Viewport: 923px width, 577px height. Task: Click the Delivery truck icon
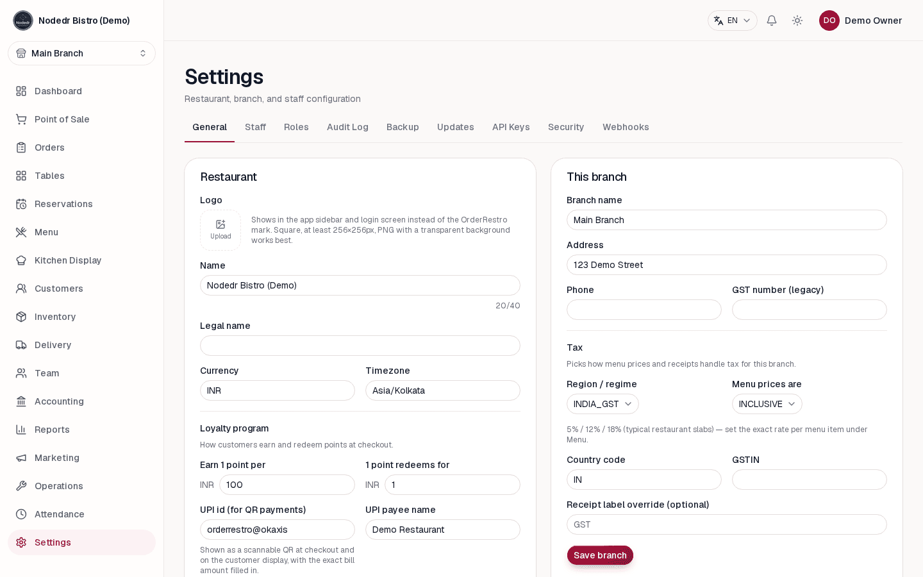point(21,345)
